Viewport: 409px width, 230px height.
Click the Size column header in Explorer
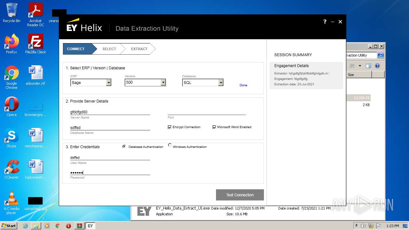pos(359,75)
